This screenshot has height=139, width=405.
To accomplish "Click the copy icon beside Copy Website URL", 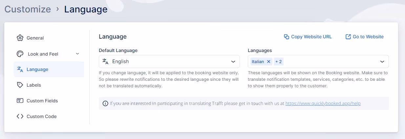I will [287, 37].
